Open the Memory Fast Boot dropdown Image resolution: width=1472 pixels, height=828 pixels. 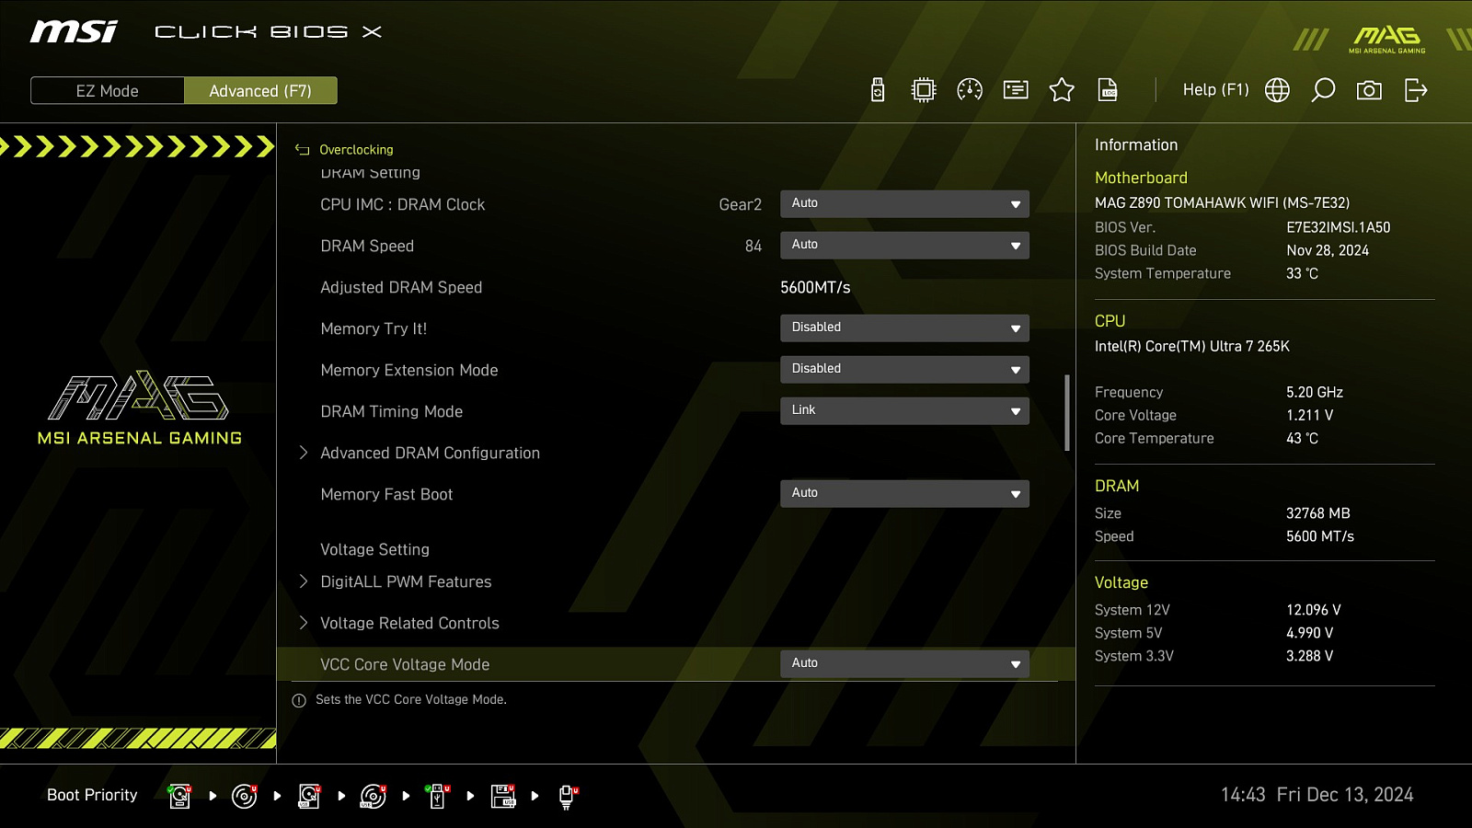click(904, 494)
